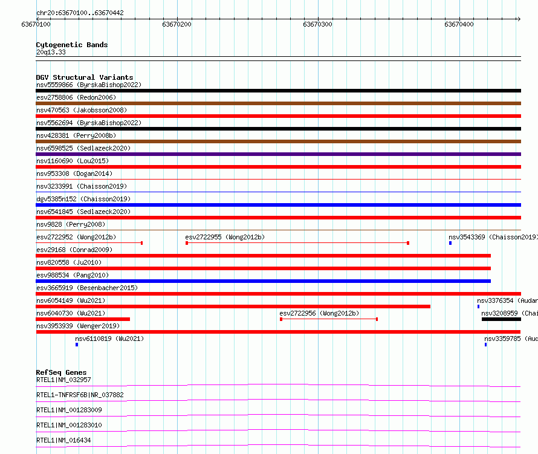
Task: Open the RTEL1|NM_016434 gene label
Action: [x=63, y=440]
